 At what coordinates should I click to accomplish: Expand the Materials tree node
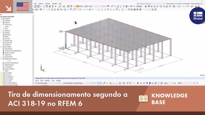click(x=1, y=21)
